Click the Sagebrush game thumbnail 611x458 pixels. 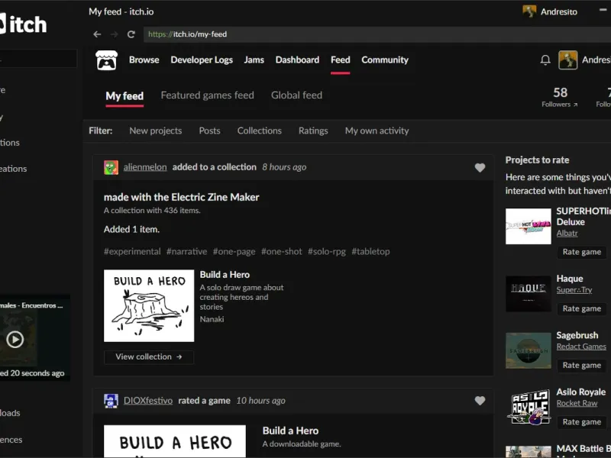click(x=529, y=350)
